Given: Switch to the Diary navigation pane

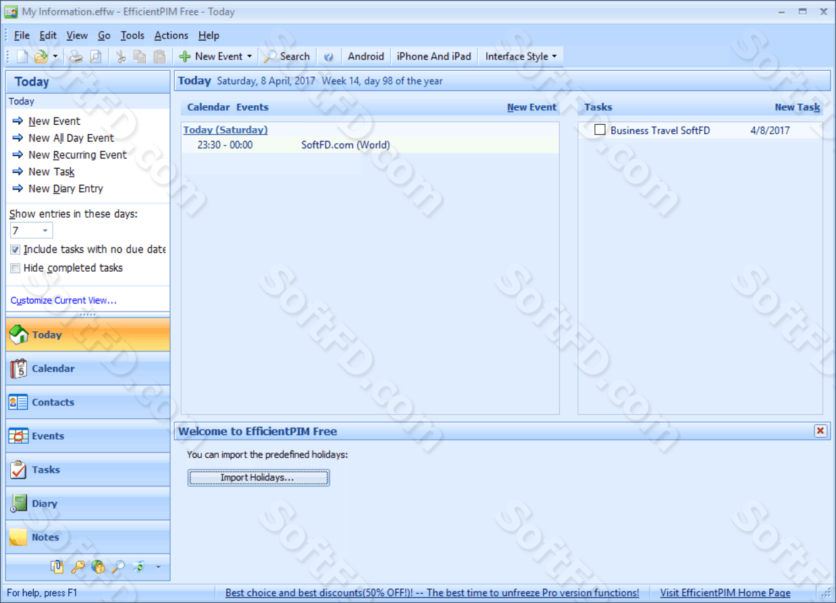Looking at the screenshot, I should [x=88, y=503].
